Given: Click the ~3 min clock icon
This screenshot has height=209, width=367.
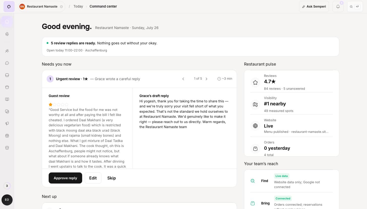Looking at the screenshot, I should tap(219, 79).
